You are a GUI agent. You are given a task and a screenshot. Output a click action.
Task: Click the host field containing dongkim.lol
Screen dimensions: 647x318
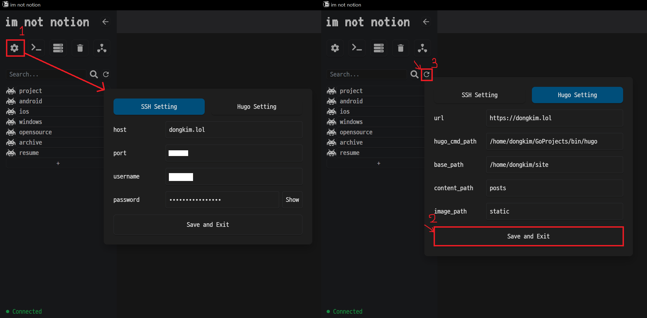234,130
